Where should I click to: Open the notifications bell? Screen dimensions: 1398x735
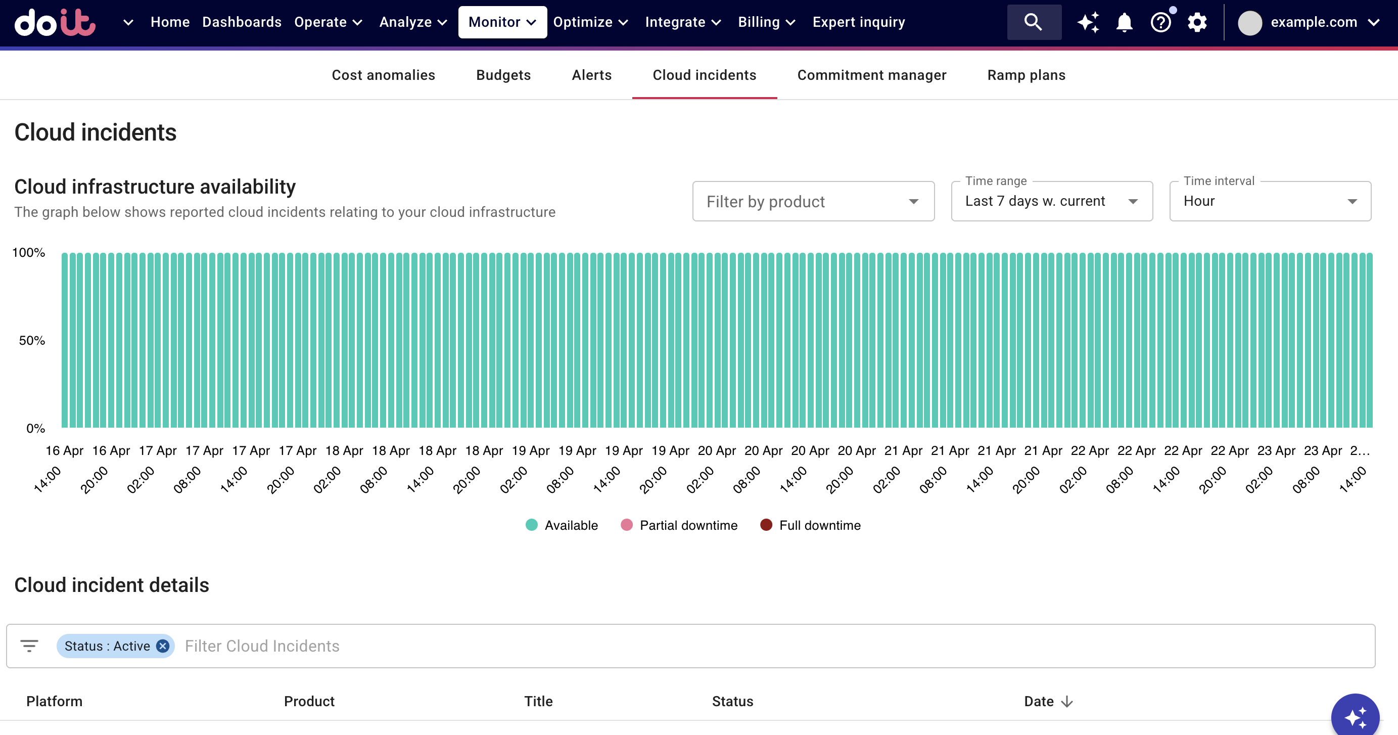tap(1124, 22)
